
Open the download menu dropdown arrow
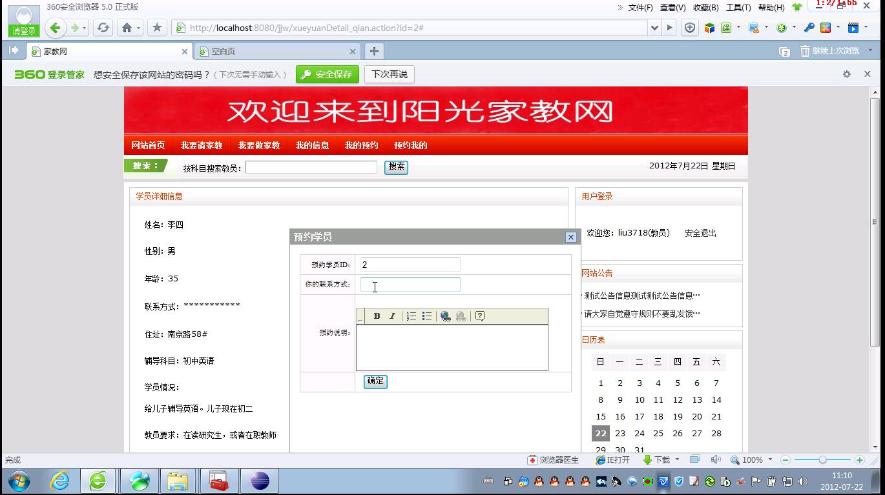(677, 460)
